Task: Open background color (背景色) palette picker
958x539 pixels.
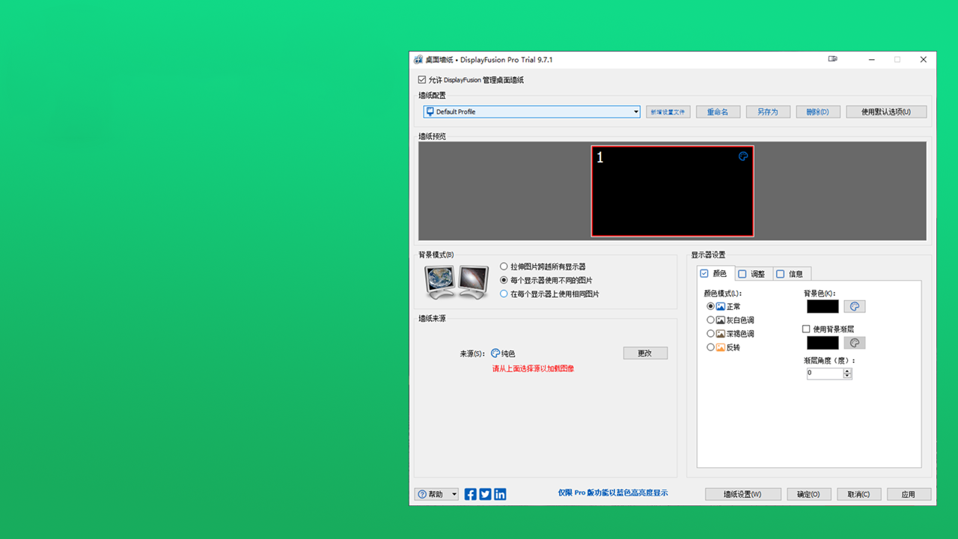Action: click(855, 306)
